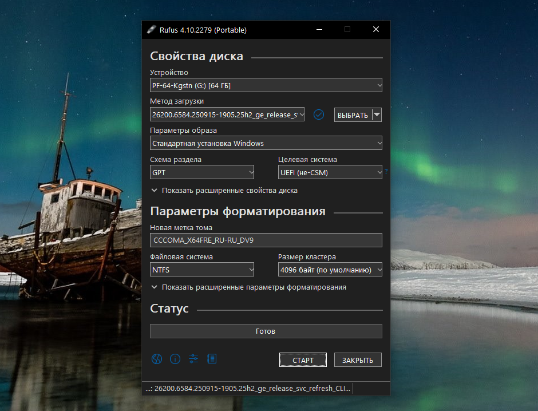Click the Rufus 4.10.2279 (Portable) title text
This screenshot has width=538, height=411.
(x=203, y=30)
